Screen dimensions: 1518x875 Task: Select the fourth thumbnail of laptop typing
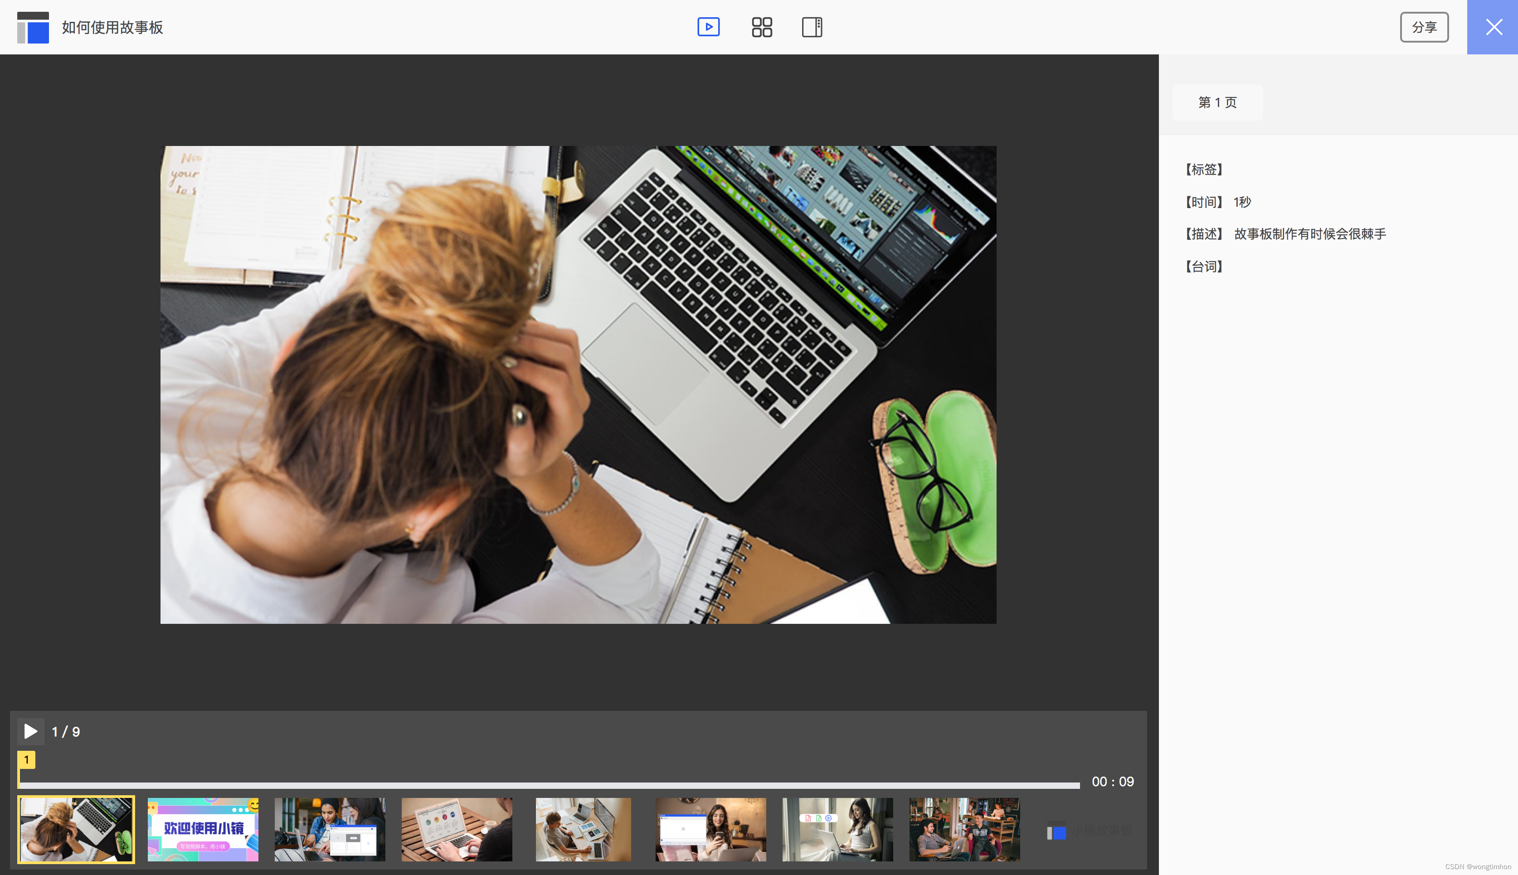click(457, 829)
